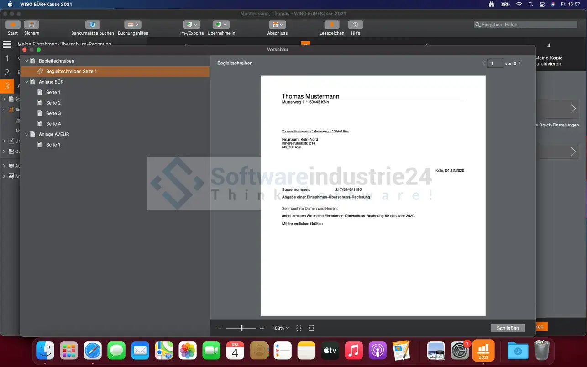Click the Lesezeichen bookmark icon
The height and width of the screenshot is (367, 587).
pyautogui.click(x=332, y=25)
